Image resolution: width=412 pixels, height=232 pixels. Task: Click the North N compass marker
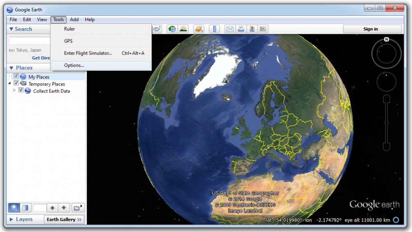click(x=386, y=39)
